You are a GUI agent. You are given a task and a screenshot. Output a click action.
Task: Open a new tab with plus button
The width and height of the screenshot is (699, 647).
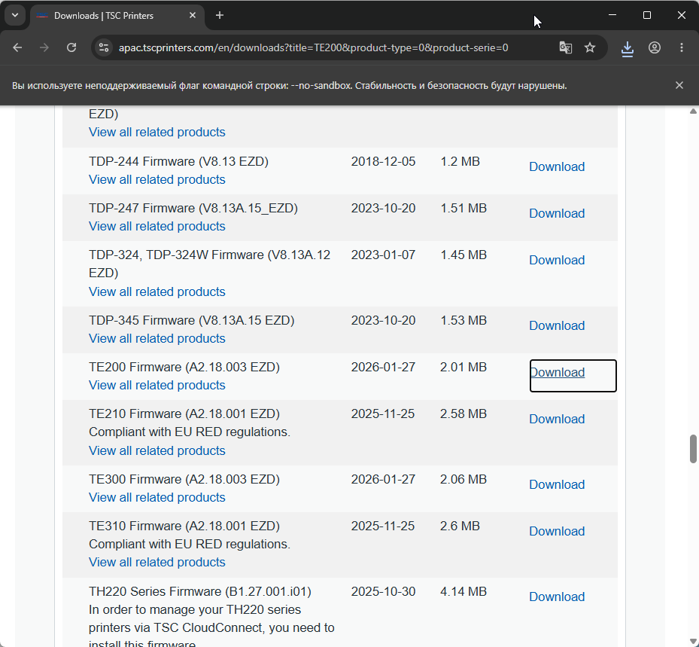(219, 15)
